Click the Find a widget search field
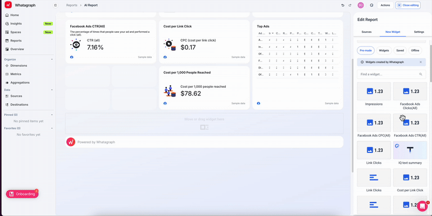 click(x=388, y=74)
